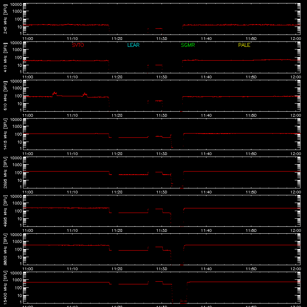
Task: Click 12:00 label under the 245 MHz panel
Action: (x=295, y=39)
